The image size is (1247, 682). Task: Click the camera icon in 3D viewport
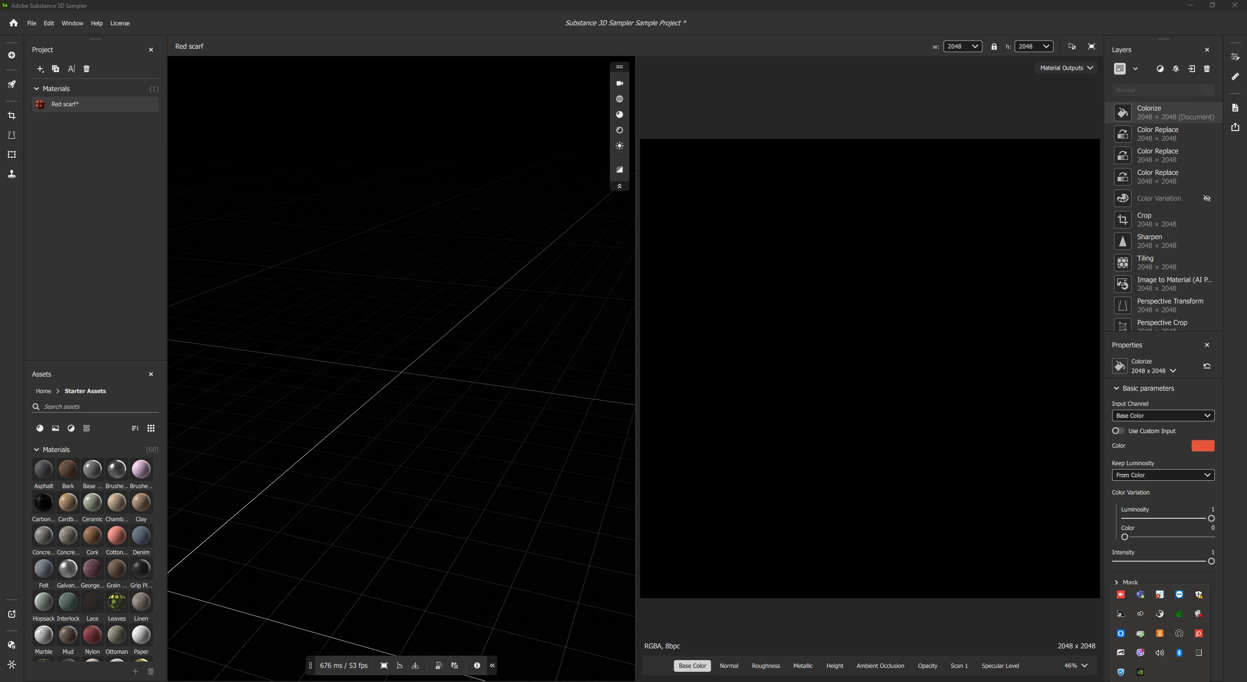point(620,83)
